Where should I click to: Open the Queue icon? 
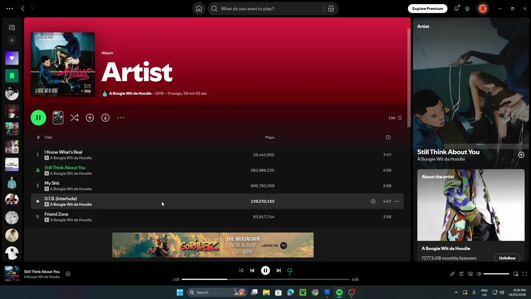click(461, 274)
